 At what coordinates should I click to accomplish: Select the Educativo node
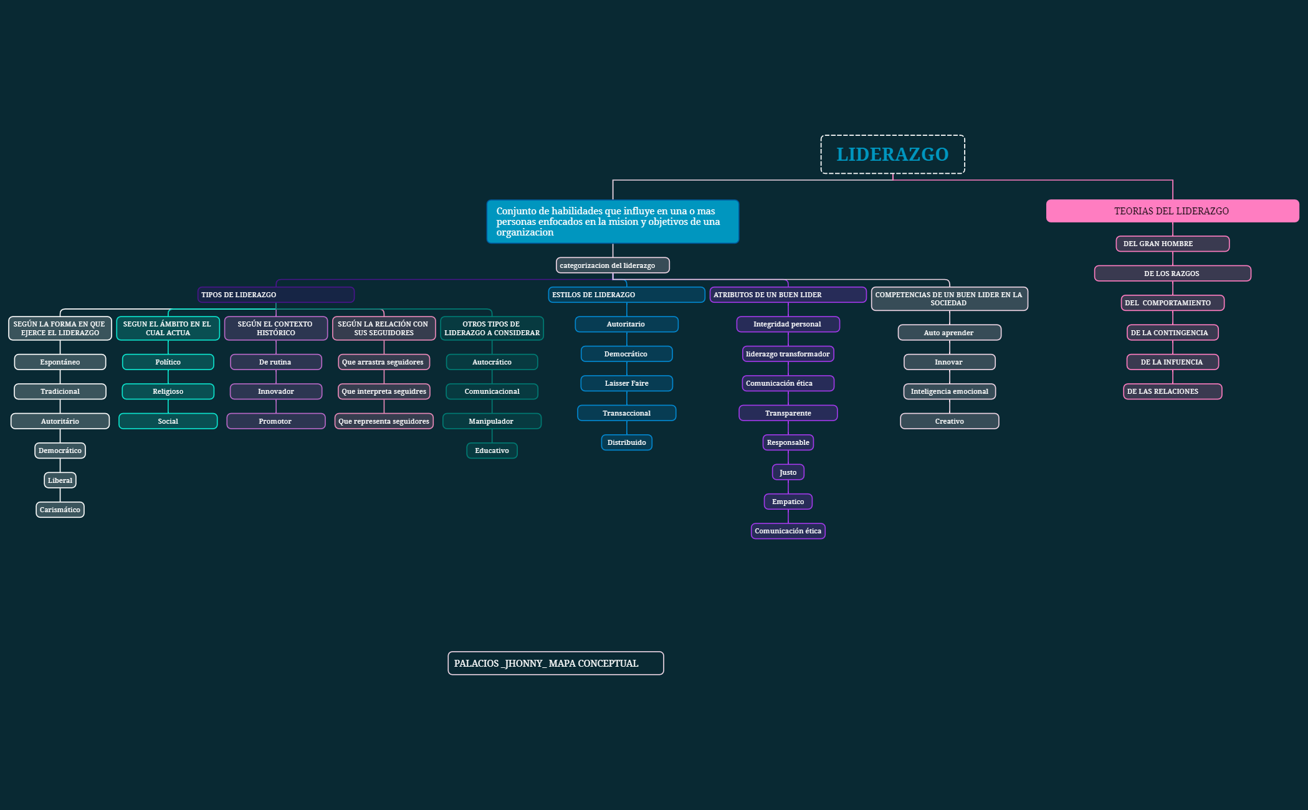click(492, 450)
